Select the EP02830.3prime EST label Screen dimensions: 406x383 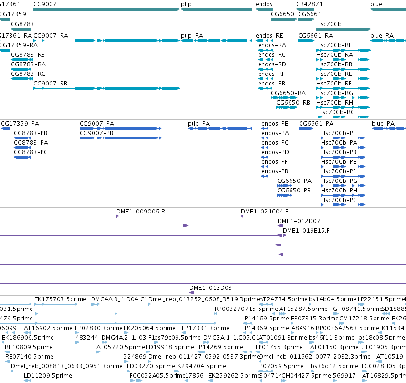(x=98, y=328)
